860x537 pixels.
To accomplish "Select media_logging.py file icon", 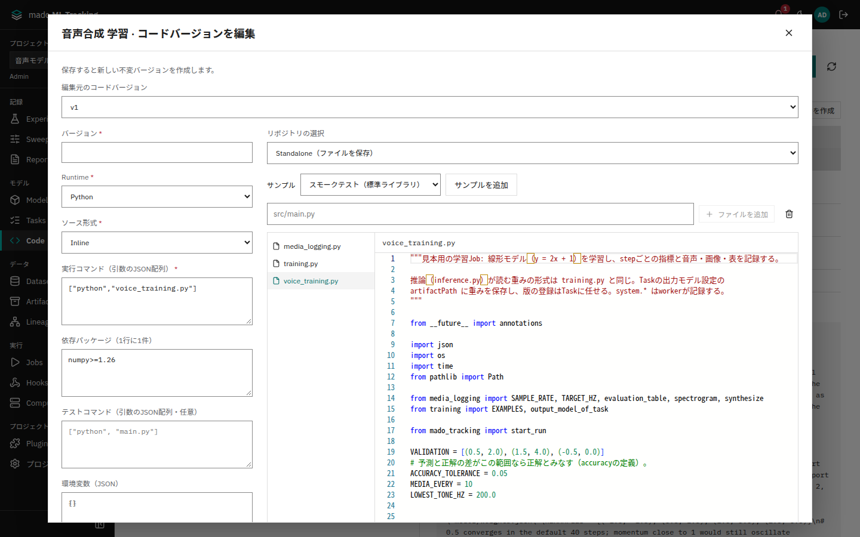I will pyautogui.click(x=276, y=246).
